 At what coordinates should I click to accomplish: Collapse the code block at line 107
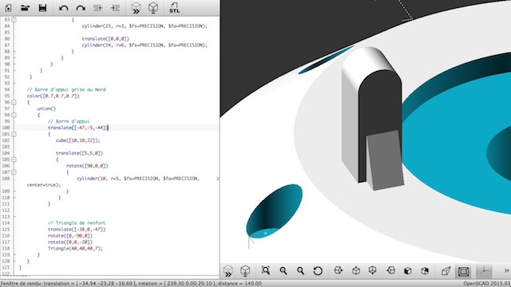pyautogui.click(x=14, y=172)
